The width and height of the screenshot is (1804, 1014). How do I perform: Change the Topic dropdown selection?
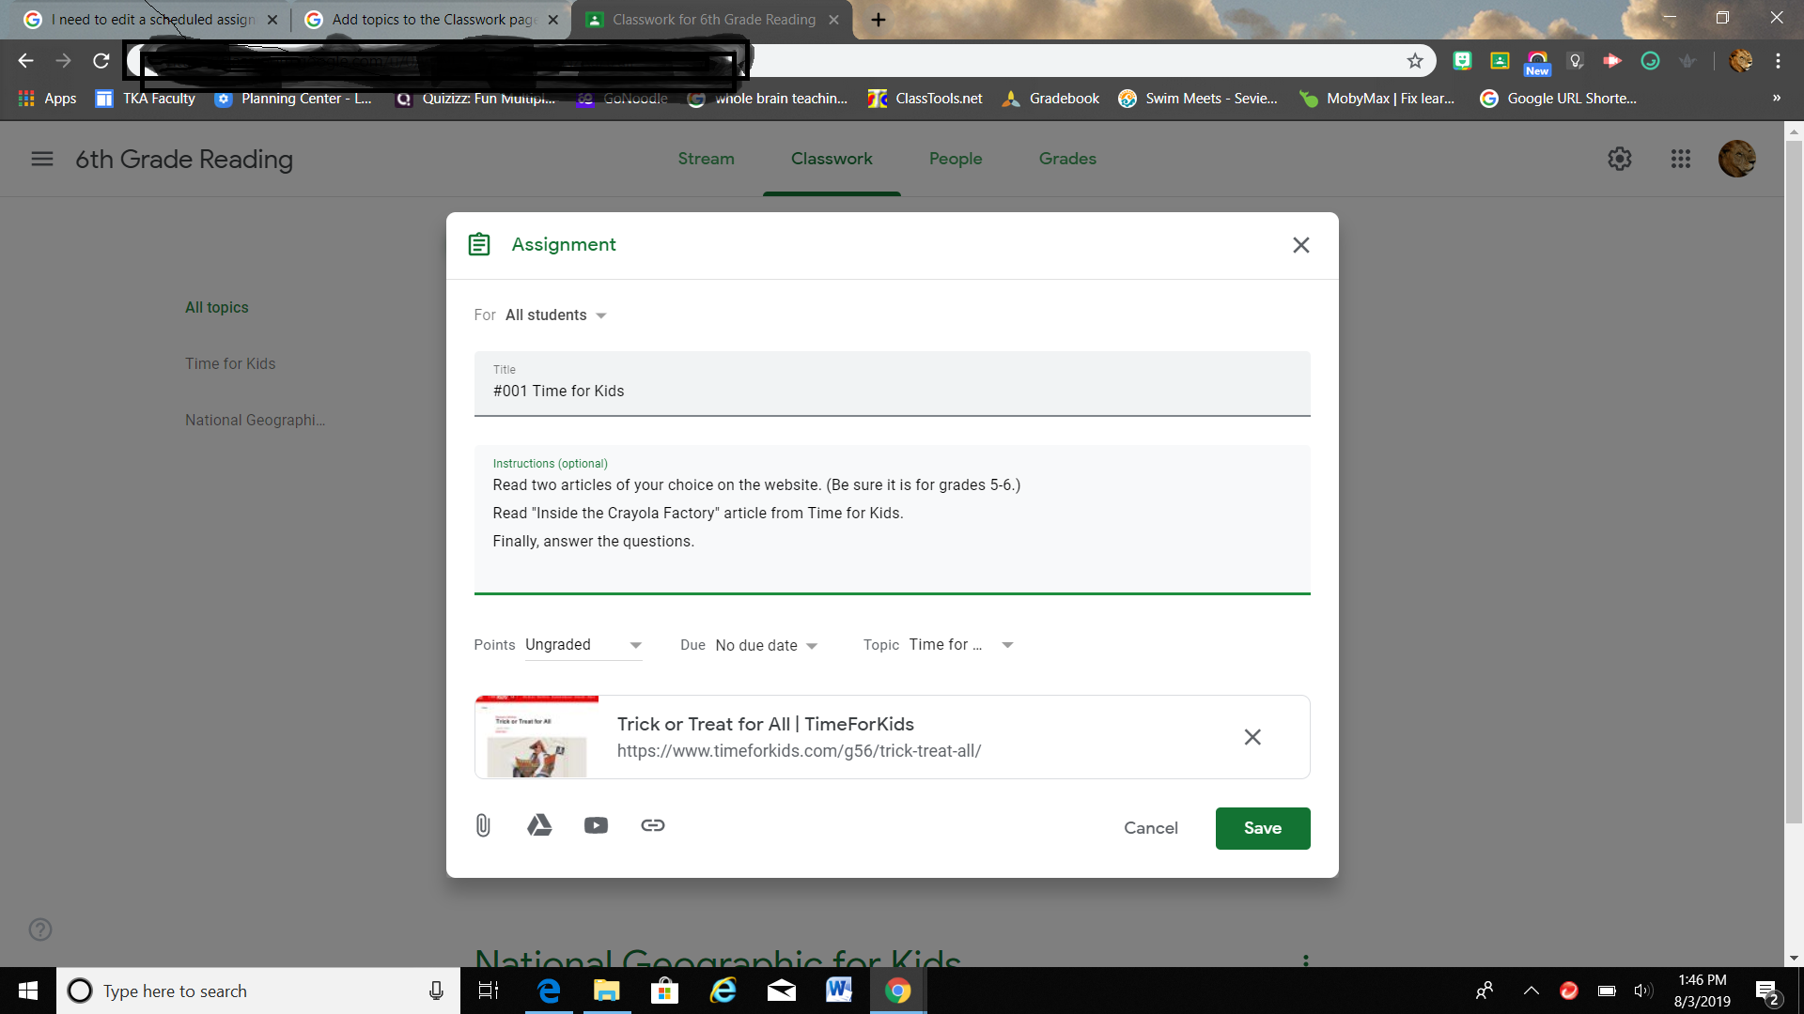[958, 644]
